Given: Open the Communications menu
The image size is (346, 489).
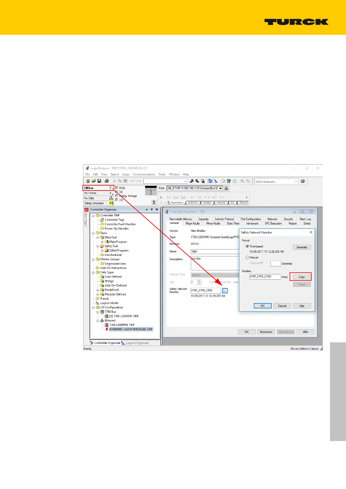Looking at the screenshot, I should pos(144,174).
